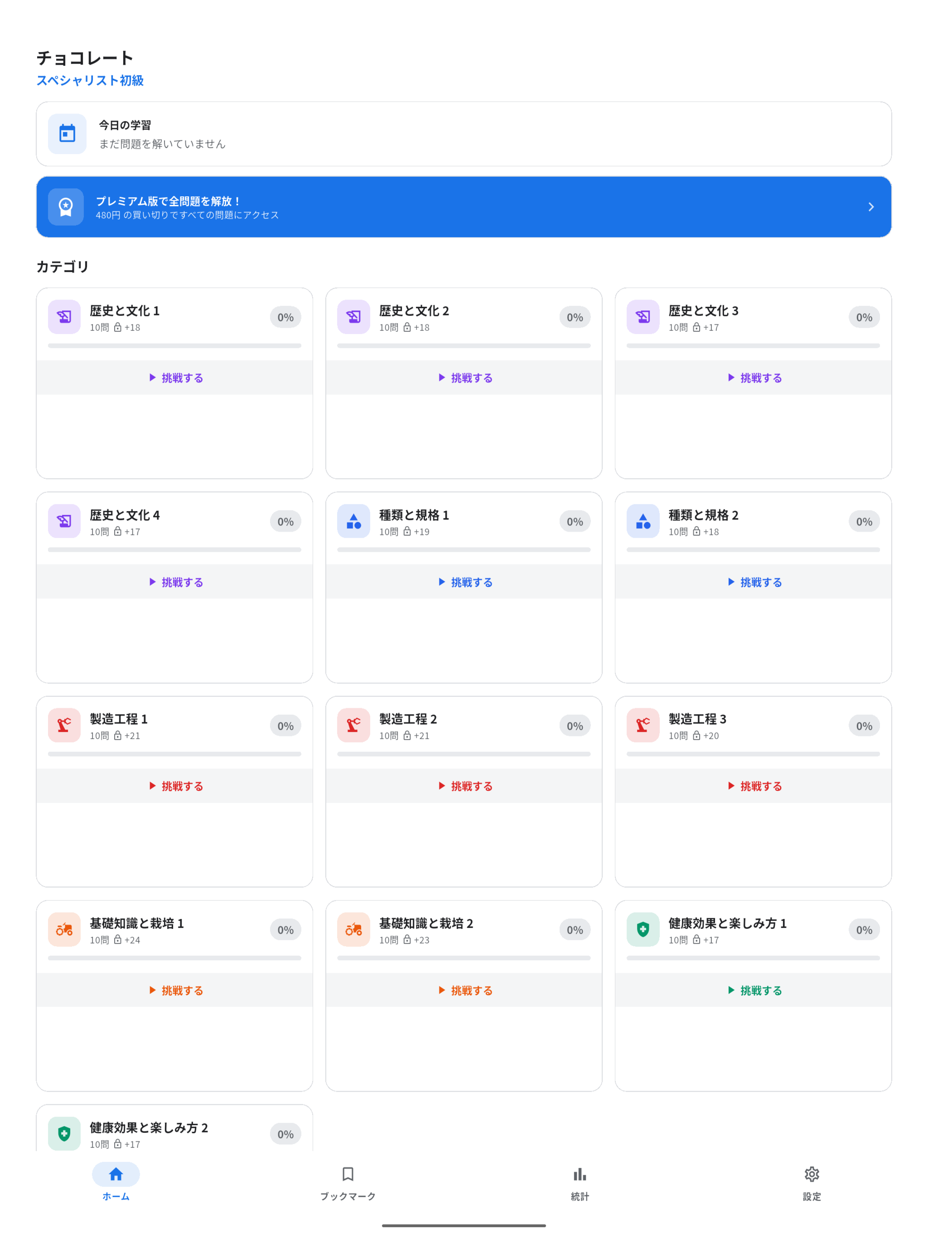Image resolution: width=928 pixels, height=1238 pixels.
Task: Click the lock icon beside +18 in 歴史と文化 1
Action: [117, 328]
